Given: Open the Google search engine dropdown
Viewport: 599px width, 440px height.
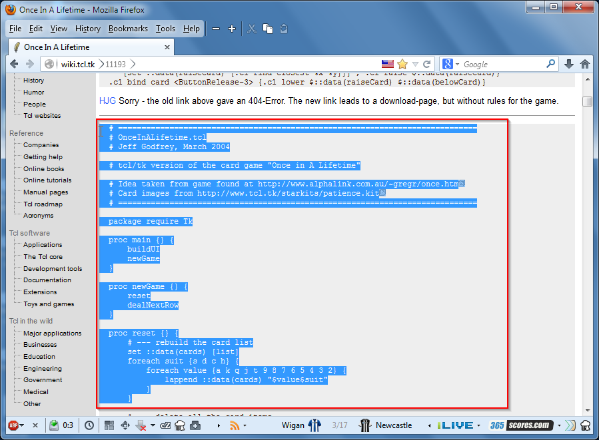Looking at the screenshot, I should (457, 64).
